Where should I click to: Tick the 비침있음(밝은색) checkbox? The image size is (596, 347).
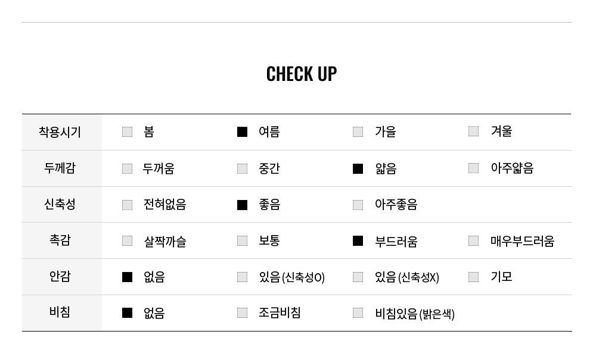pyautogui.click(x=358, y=313)
